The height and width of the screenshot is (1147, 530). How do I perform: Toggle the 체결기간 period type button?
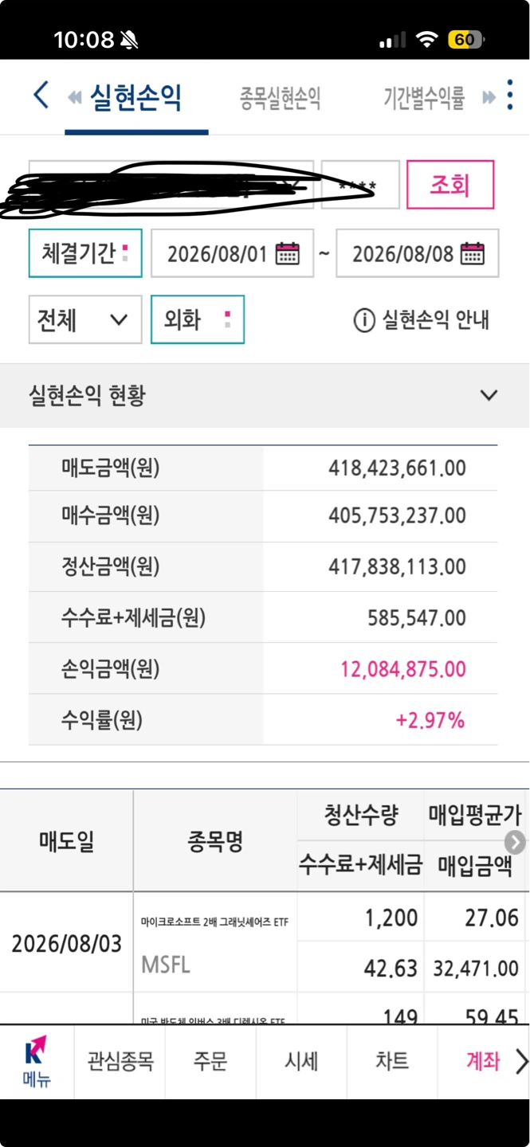point(85,253)
